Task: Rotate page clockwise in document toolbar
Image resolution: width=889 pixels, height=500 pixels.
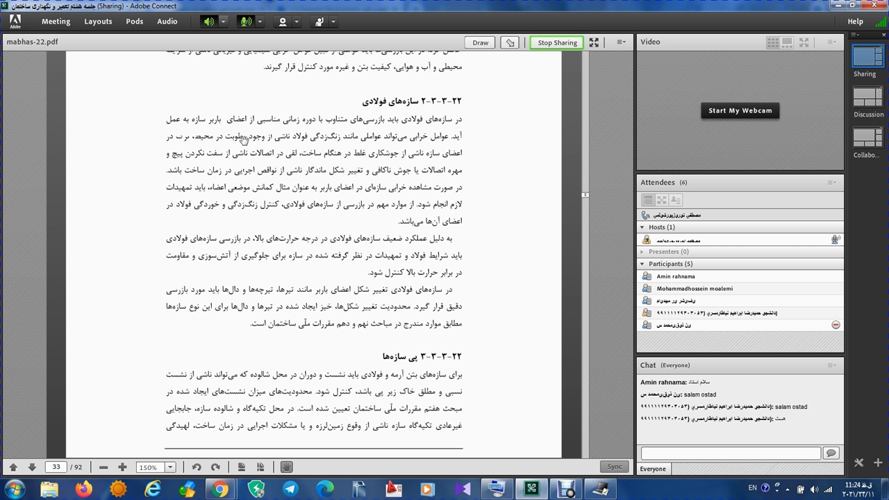Action: point(215,467)
